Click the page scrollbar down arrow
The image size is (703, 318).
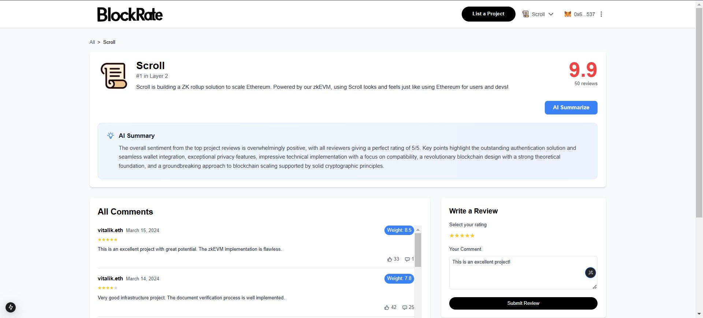point(699,314)
